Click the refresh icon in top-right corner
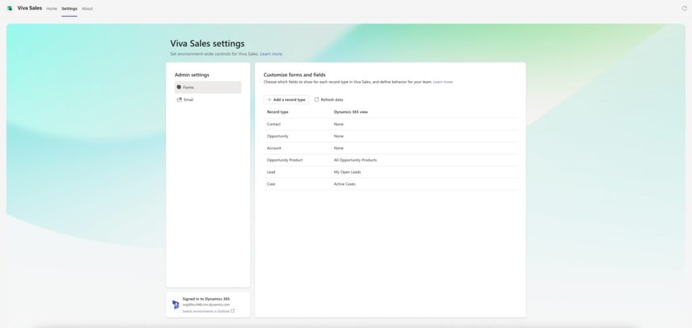Viewport: 692px width, 328px height. 684,8
